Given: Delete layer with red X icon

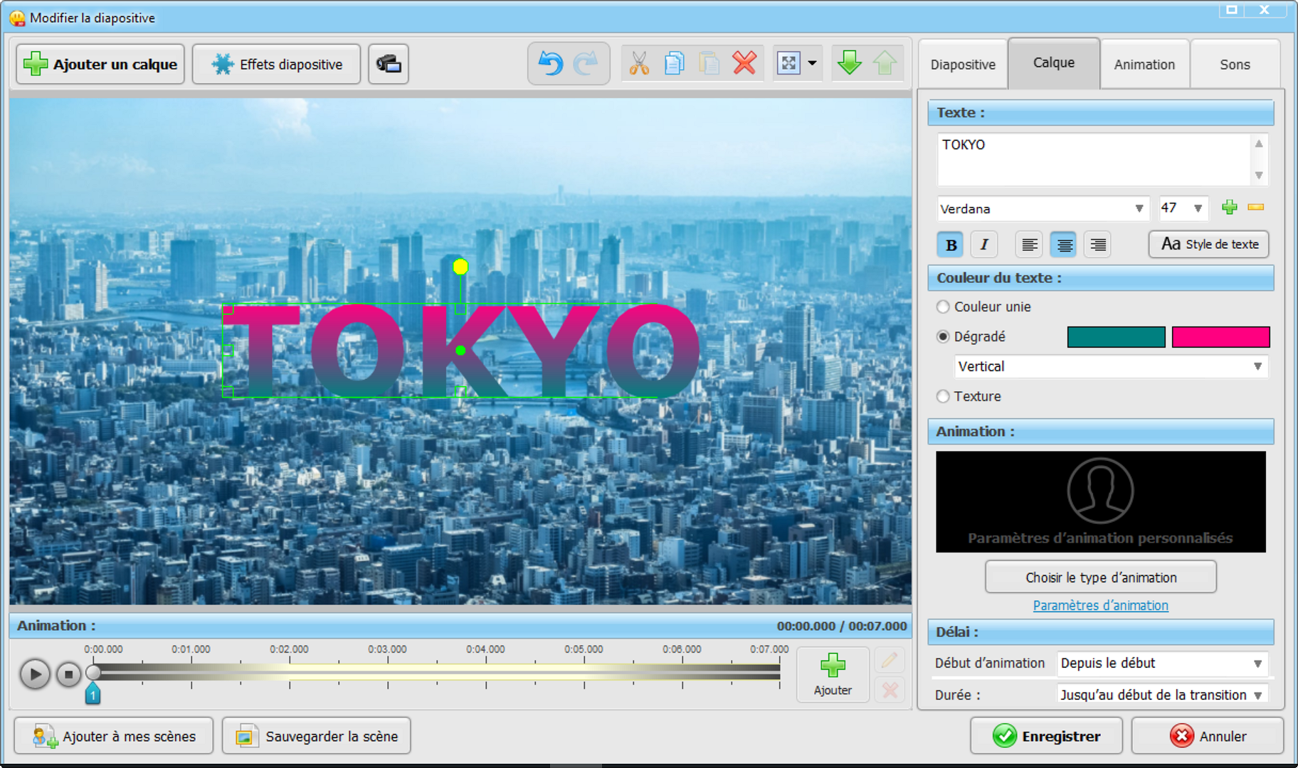Looking at the screenshot, I should point(744,63).
